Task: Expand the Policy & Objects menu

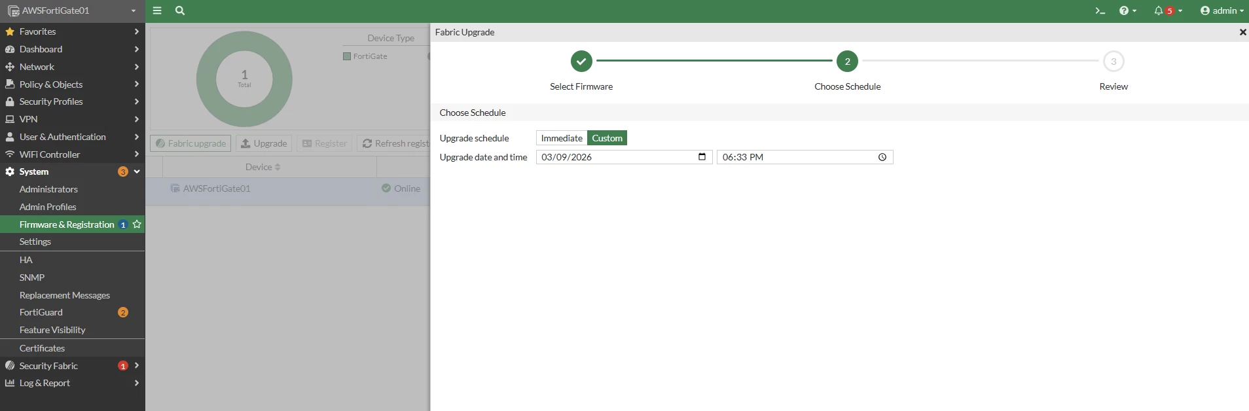Action: pyautogui.click(x=72, y=84)
